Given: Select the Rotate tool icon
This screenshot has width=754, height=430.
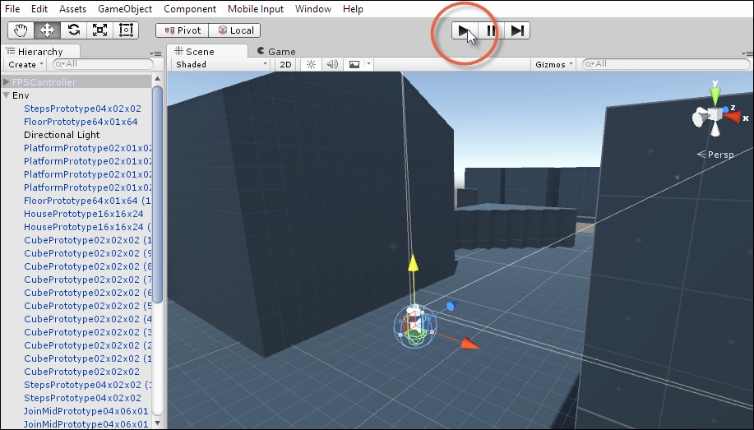Looking at the screenshot, I should pyautogui.click(x=73, y=30).
